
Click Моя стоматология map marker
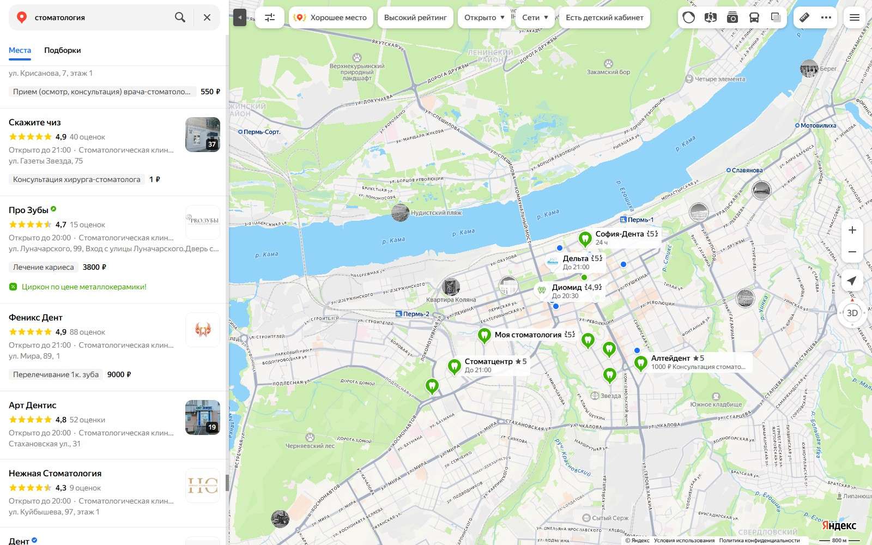pyautogui.click(x=484, y=335)
